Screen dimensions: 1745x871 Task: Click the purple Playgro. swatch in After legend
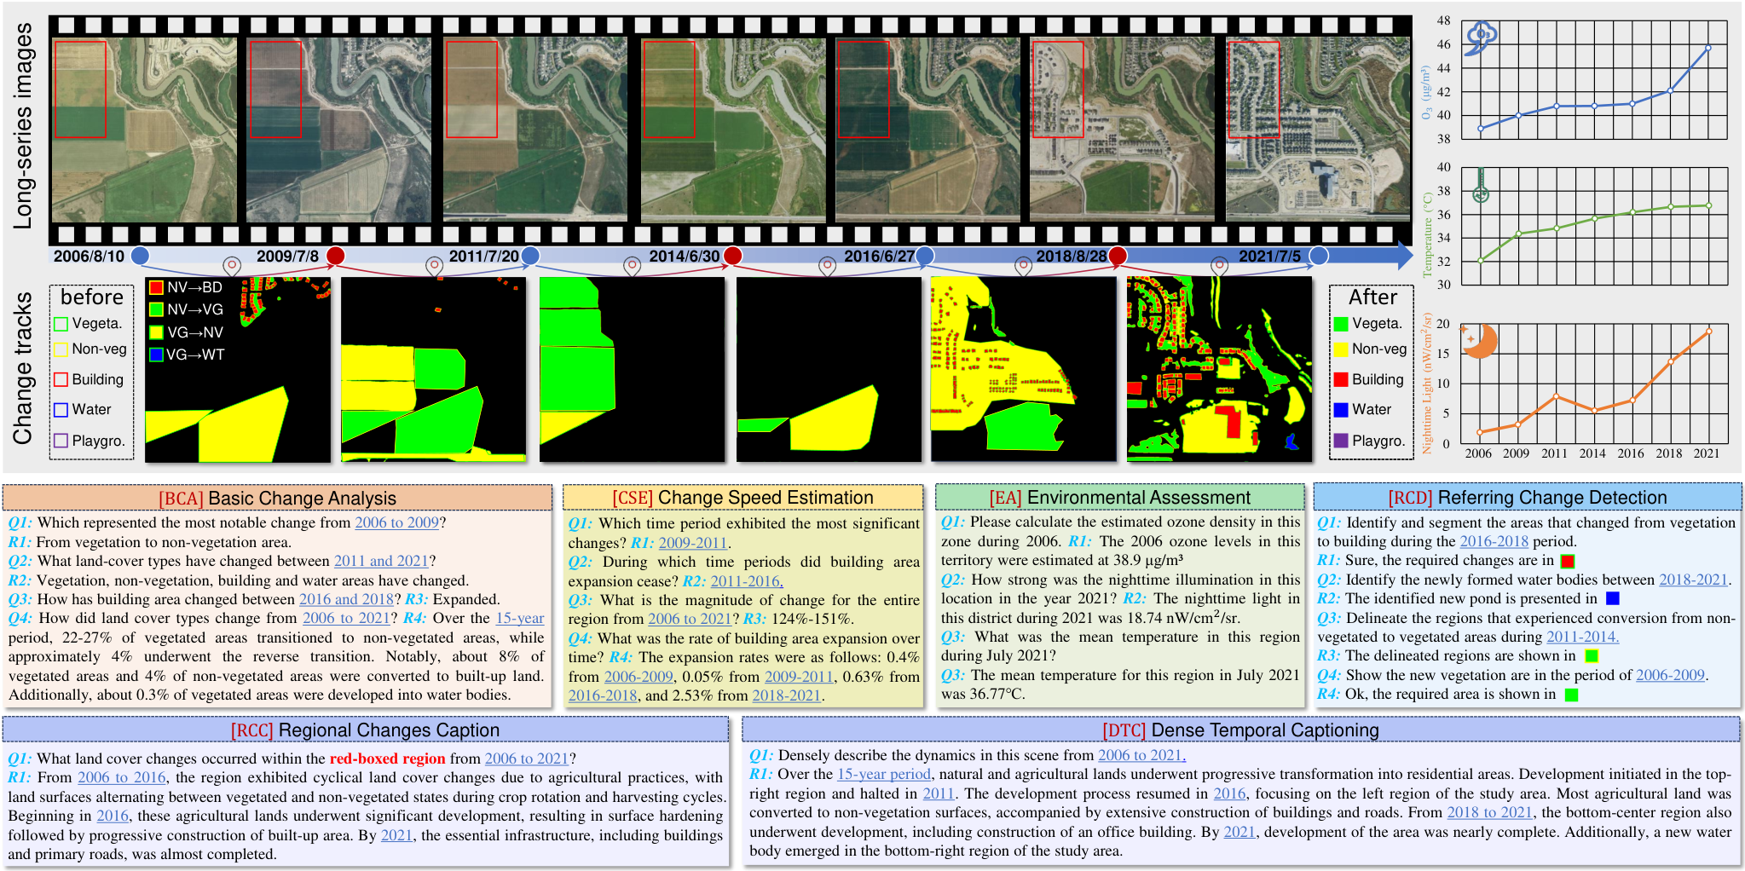1341,441
